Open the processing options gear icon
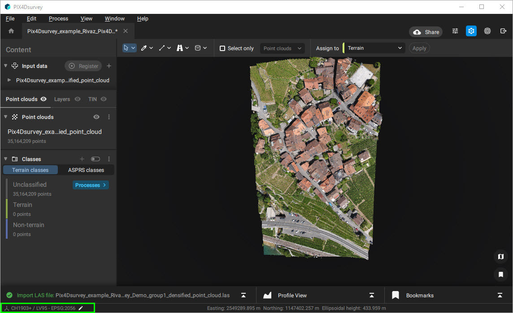This screenshot has height=313, width=513. tap(471, 31)
